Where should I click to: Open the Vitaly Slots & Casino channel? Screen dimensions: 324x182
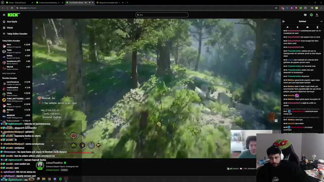click(x=16, y=94)
